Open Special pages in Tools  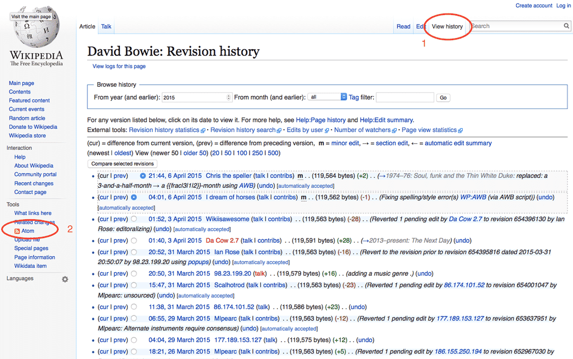click(x=31, y=248)
